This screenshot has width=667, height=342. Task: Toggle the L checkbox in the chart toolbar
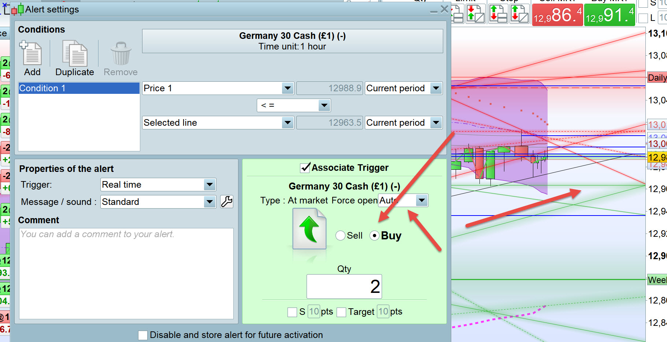[x=643, y=18]
